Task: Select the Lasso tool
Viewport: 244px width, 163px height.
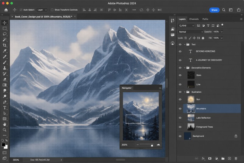Action: point(5,34)
